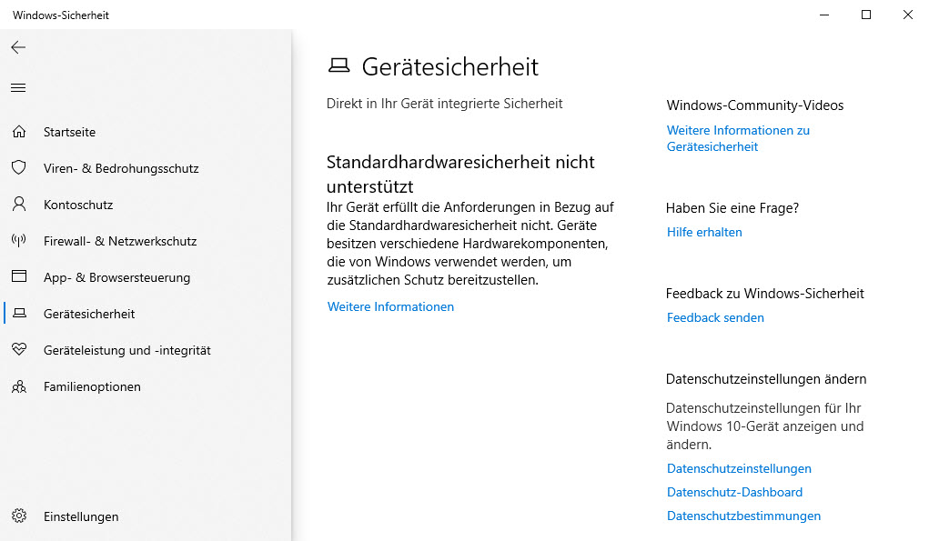Screen dimensions: 929x541
Task: Click the Direkt in Ihr Gerät integrierte Sicherheit subtitle
Action: pos(444,104)
